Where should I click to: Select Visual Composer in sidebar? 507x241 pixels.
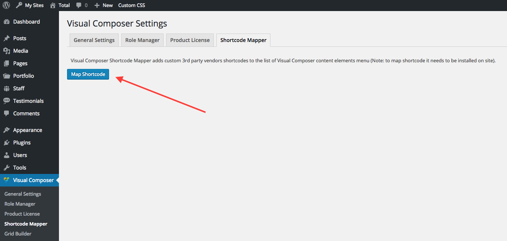pyautogui.click(x=29, y=180)
